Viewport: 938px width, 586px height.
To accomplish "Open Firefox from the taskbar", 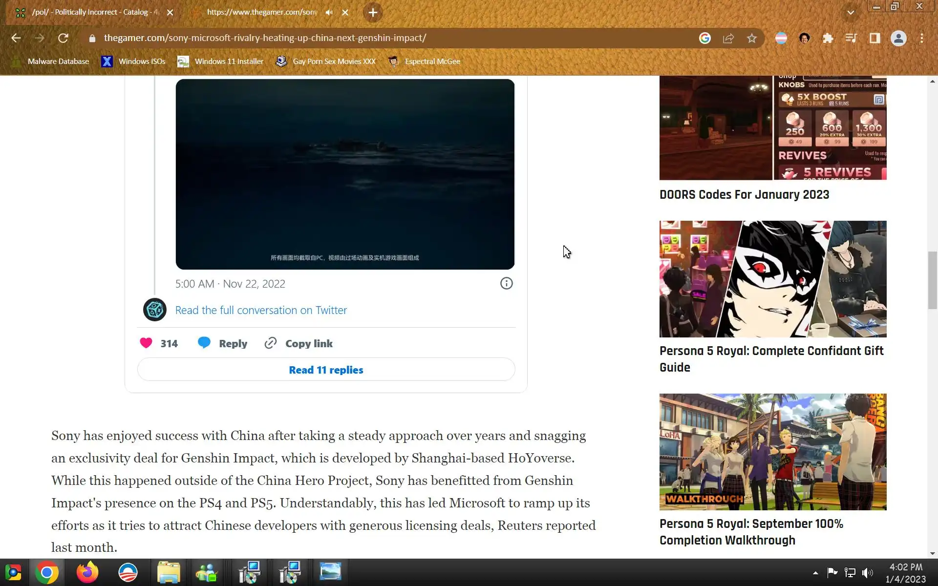I will [87, 572].
